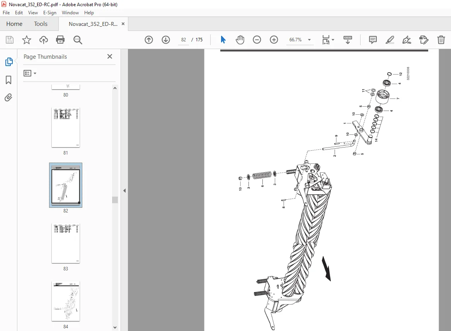The height and width of the screenshot is (331, 451).
Task: Open the View menu
Action: 33,13
